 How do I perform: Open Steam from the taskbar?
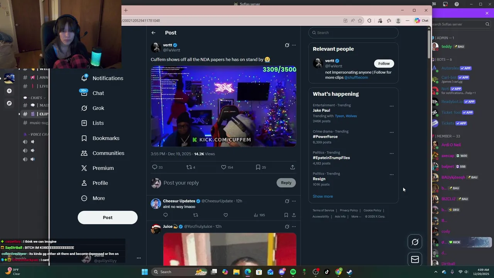(349, 272)
